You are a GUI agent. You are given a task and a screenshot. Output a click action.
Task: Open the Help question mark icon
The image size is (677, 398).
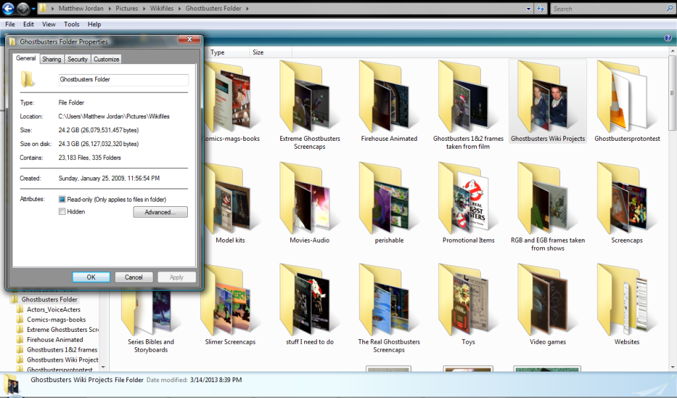[x=668, y=38]
